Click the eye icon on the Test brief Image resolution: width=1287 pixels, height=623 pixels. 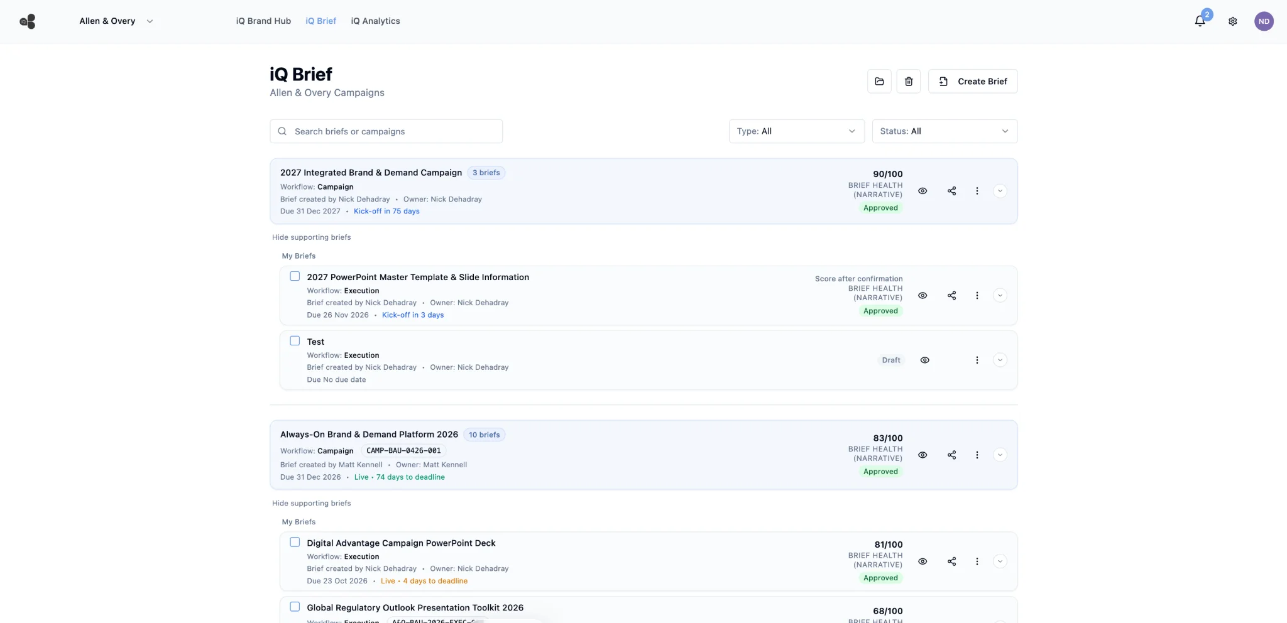click(x=925, y=360)
